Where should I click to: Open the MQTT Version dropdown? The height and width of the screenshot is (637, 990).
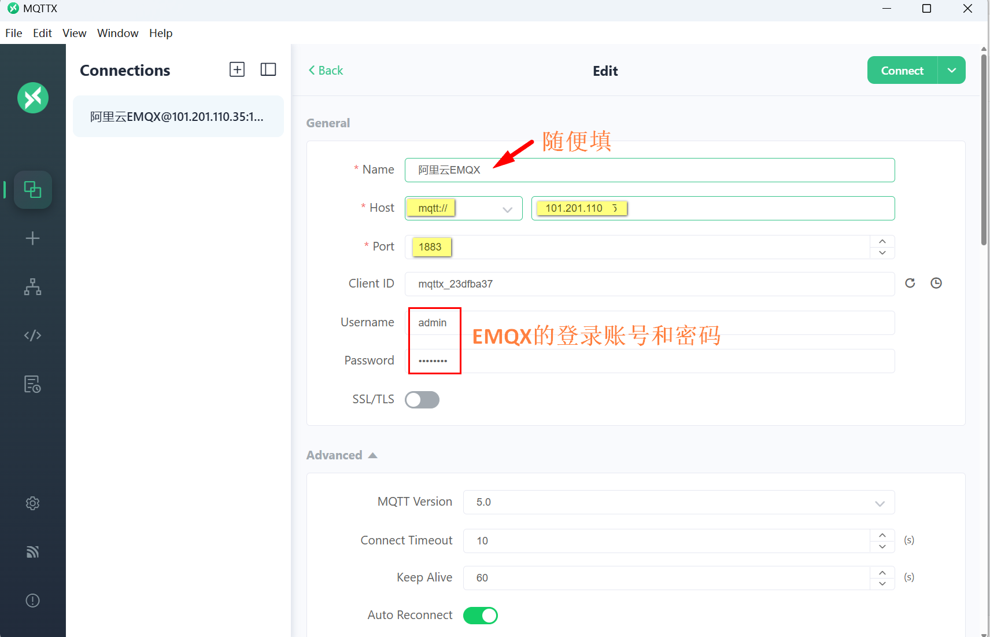click(x=679, y=502)
